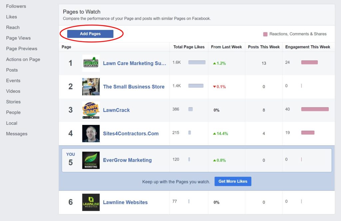Click LawnCrack's total page likes bar

click(190, 109)
